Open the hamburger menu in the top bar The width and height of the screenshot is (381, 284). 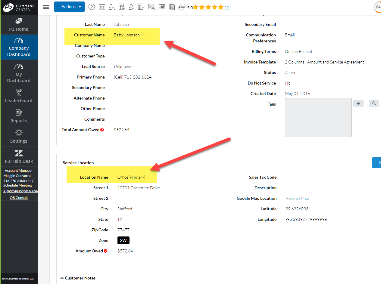coord(46,7)
